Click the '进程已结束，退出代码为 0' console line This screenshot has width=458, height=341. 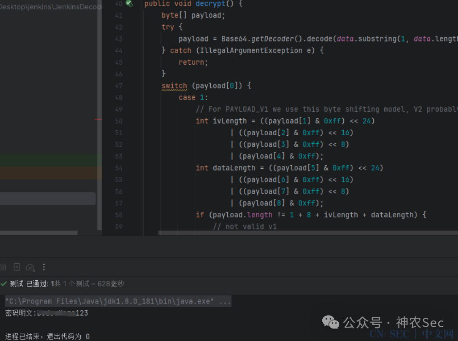coord(47,337)
